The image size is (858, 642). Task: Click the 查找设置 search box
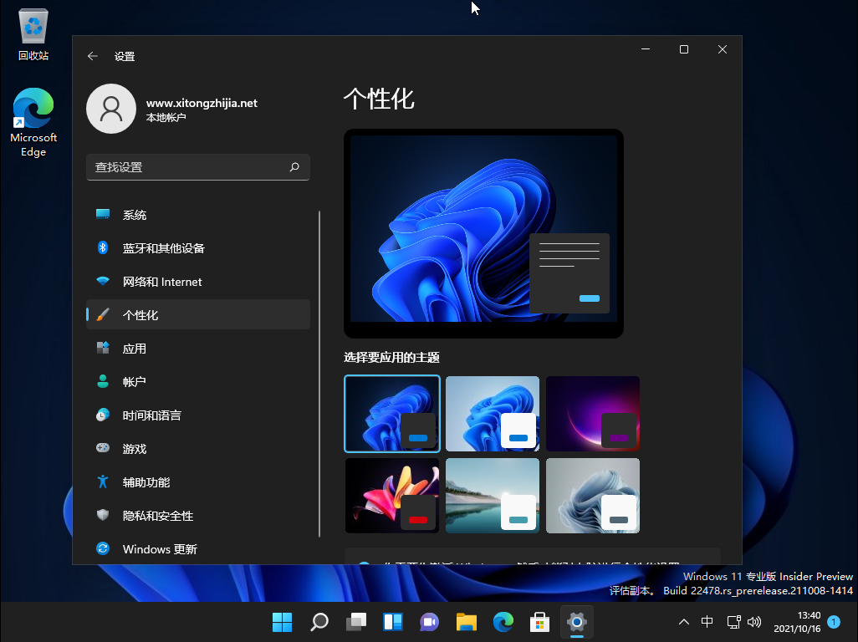pyautogui.click(x=198, y=167)
